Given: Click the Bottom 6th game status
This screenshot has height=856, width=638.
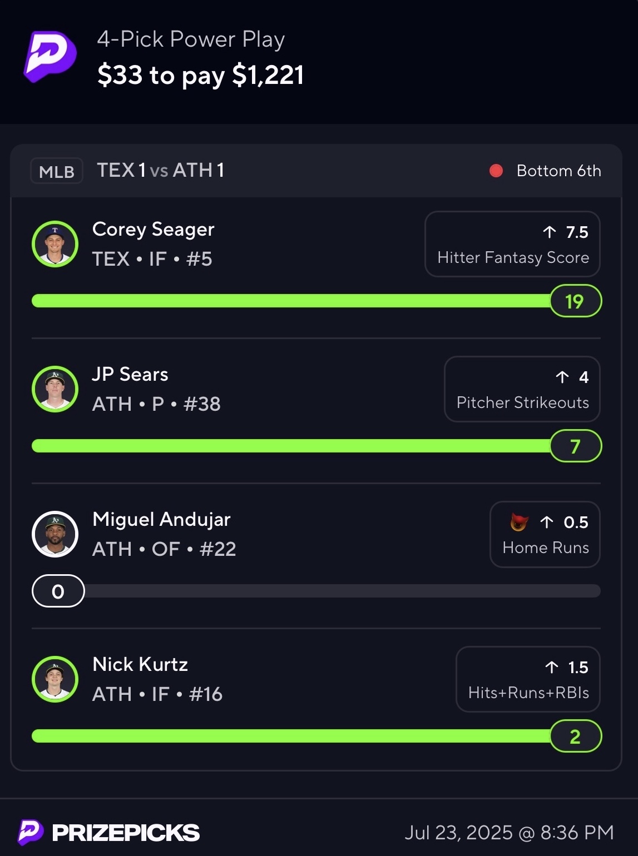Looking at the screenshot, I should pyautogui.click(x=558, y=171).
